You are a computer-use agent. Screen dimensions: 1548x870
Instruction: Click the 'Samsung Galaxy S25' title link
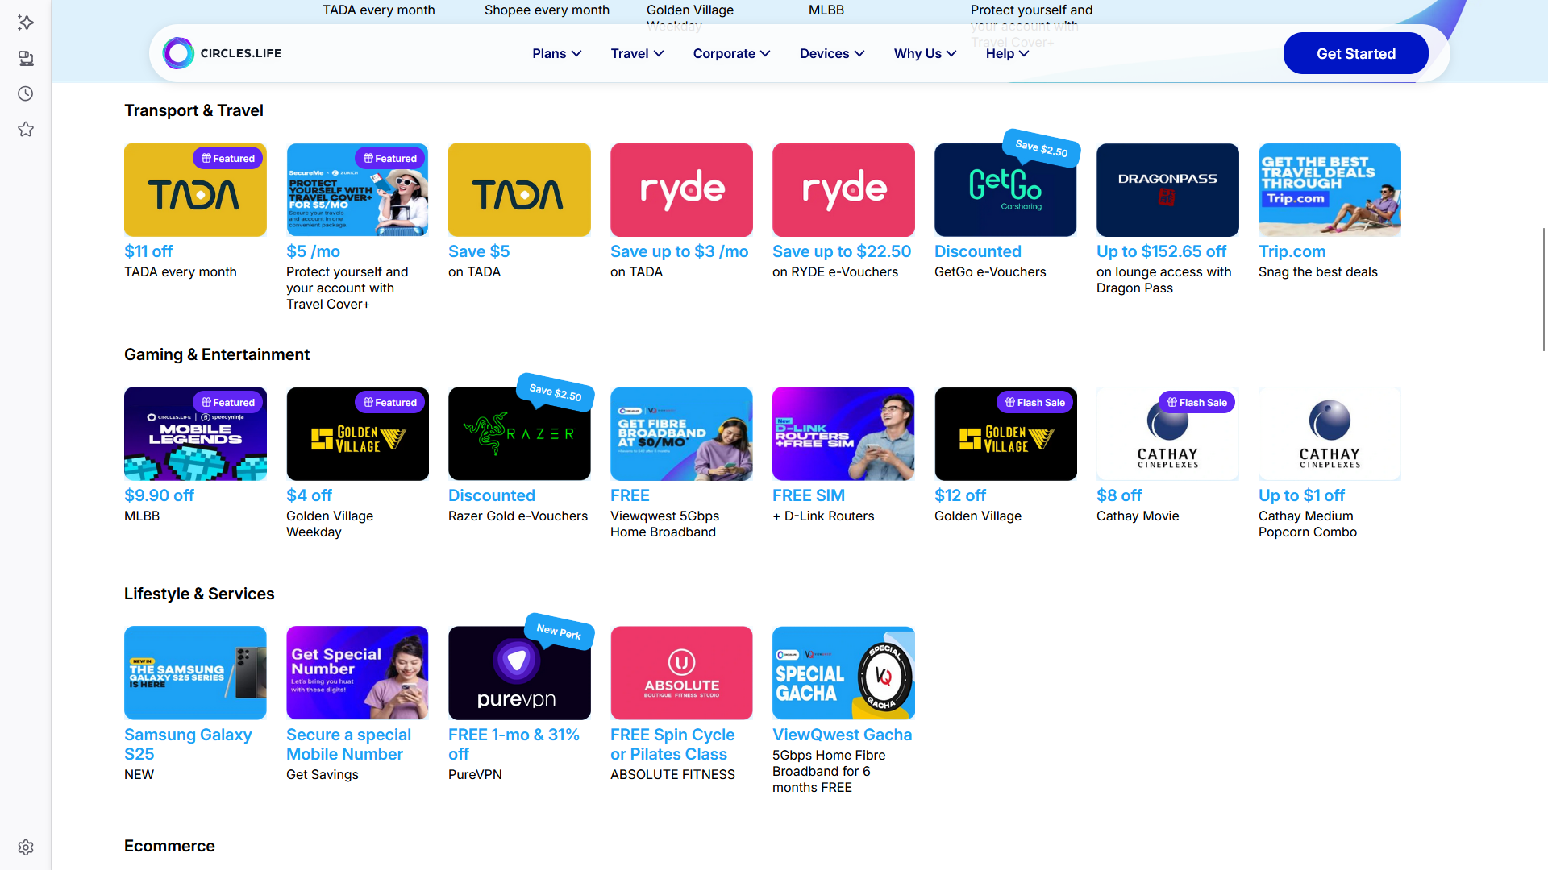[188, 744]
